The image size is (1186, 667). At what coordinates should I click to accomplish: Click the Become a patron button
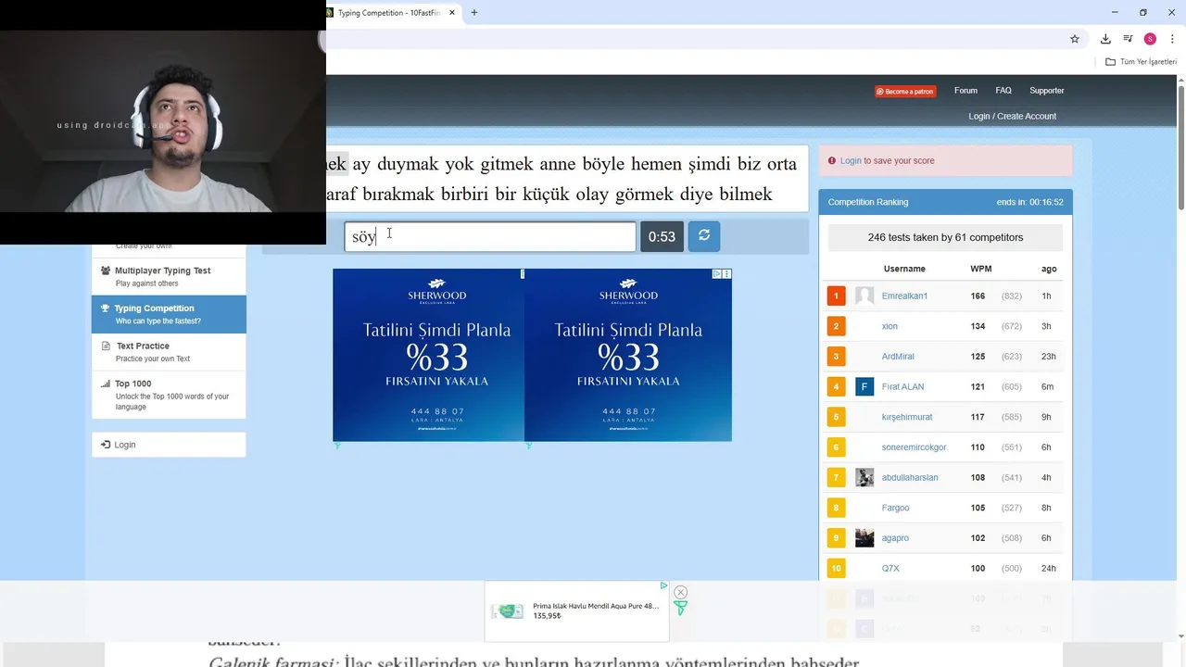pyautogui.click(x=905, y=92)
